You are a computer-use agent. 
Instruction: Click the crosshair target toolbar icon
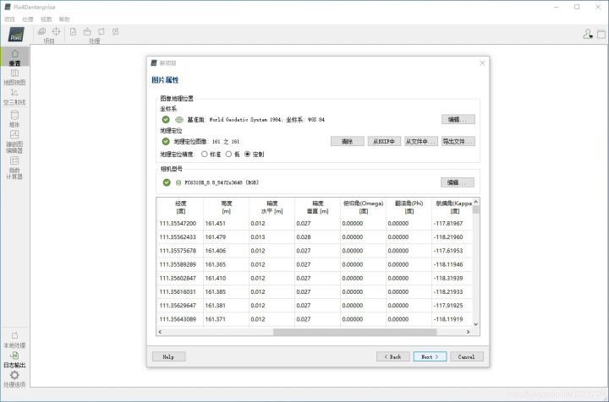pos(57,31)
